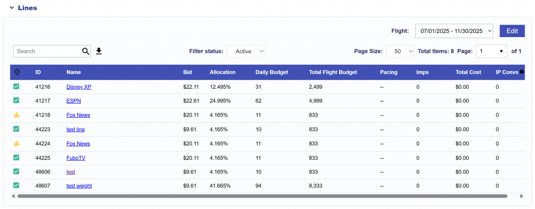This screenshot has width=535, height=209.
Task: Open the FuboTV line link
Action: pos(75,157)
